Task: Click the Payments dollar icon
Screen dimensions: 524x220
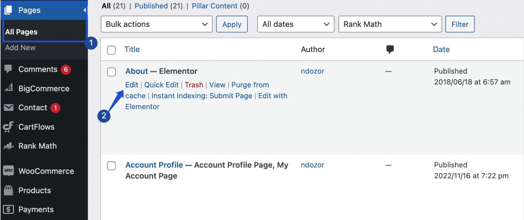Action: pos(8,210)
